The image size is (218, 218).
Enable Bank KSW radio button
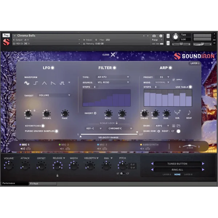click(159, 131)
